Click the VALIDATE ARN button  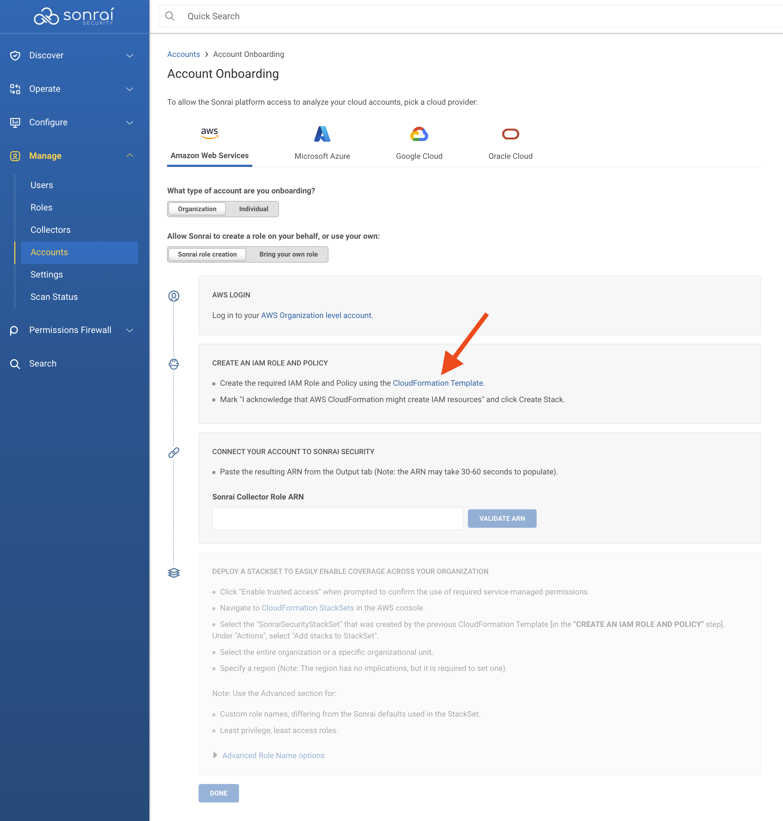point(502,518)
